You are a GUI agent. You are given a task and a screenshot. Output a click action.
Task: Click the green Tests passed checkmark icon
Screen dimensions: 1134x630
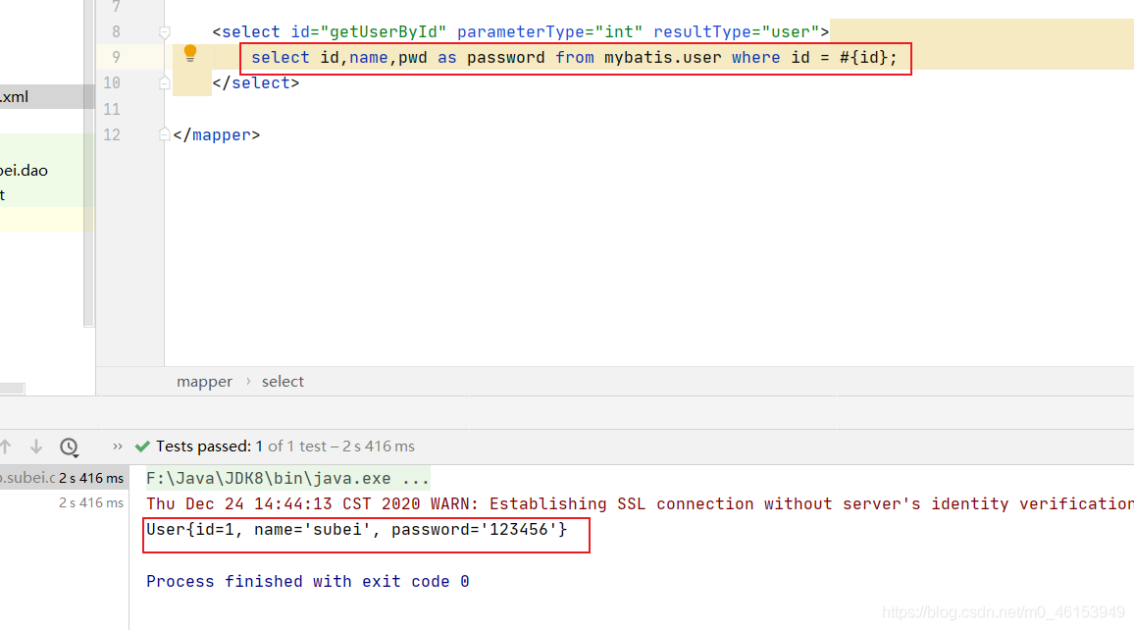click(x=142, y=446)
